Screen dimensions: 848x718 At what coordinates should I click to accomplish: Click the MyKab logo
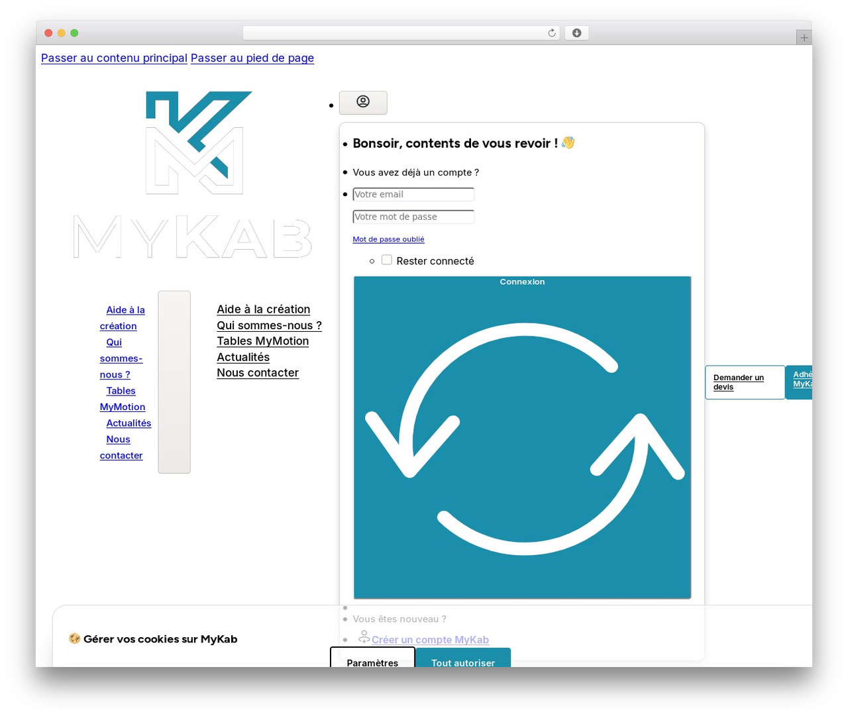193,175
